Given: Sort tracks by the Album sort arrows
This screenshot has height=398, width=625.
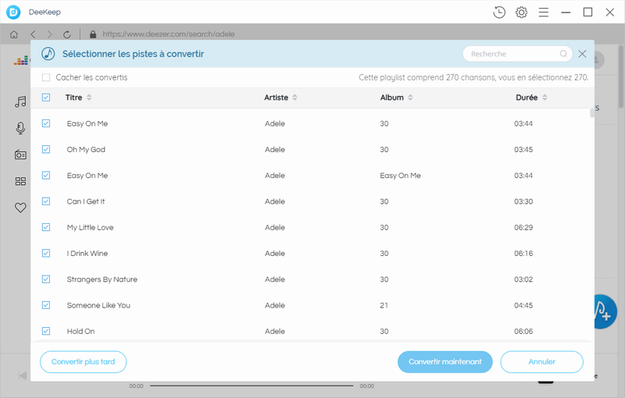Looking at the screenshot, I should (x=411, y=98).
